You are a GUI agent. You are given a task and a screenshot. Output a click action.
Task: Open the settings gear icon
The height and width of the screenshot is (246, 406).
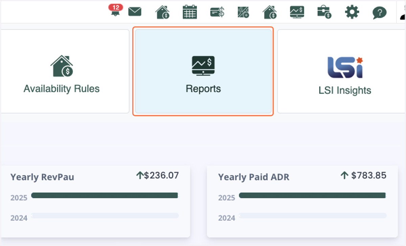click(352, 13)
